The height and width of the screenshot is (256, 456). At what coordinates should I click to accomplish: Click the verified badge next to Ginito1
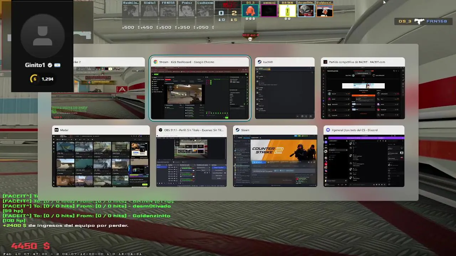(x=50, y=65)
